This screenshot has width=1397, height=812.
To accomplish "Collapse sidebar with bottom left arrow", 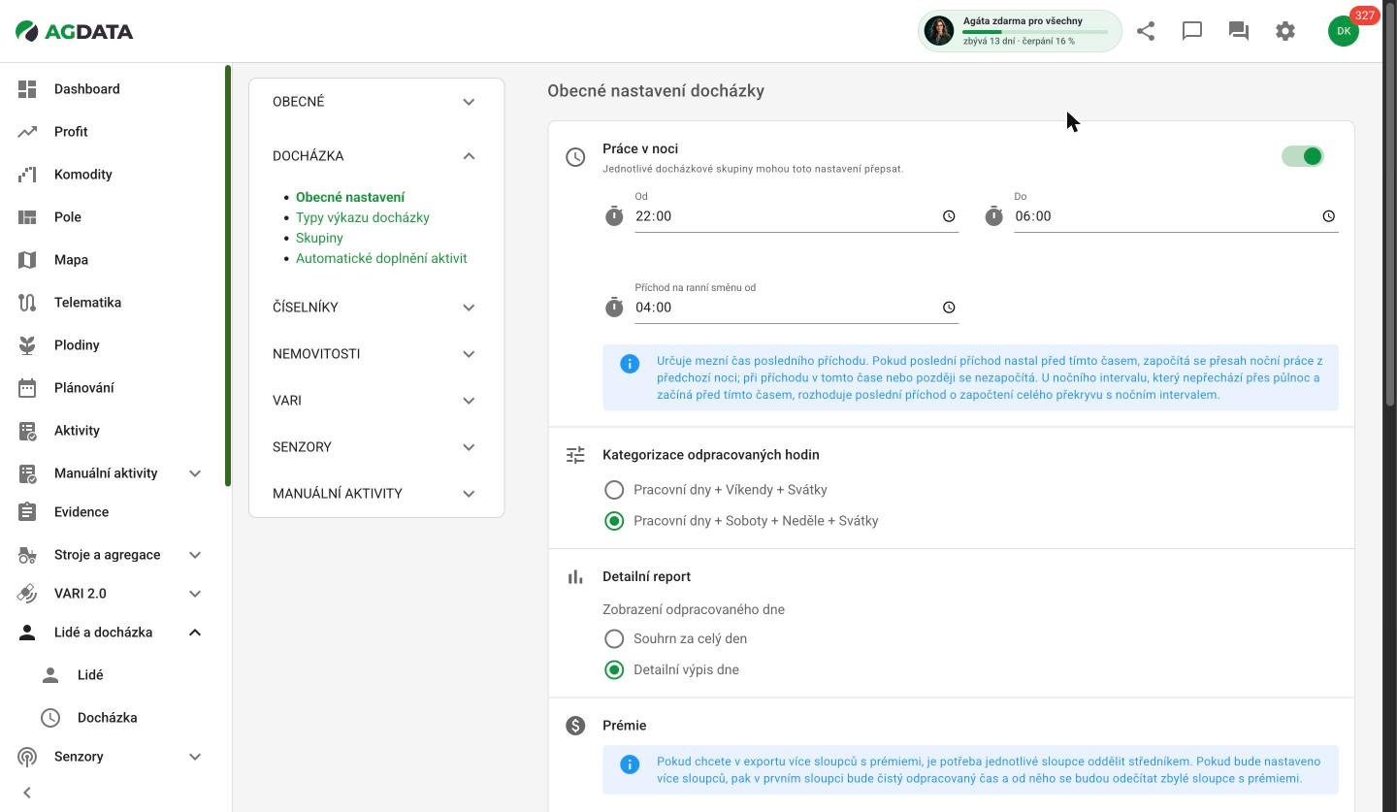I will point(27,793).
